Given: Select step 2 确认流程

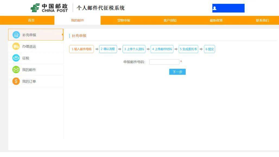Looking at the screenshot, I should pos(108,49).
